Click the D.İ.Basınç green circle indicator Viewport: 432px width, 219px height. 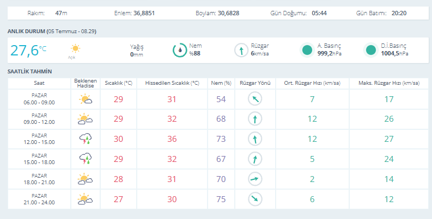coord(371,51)
